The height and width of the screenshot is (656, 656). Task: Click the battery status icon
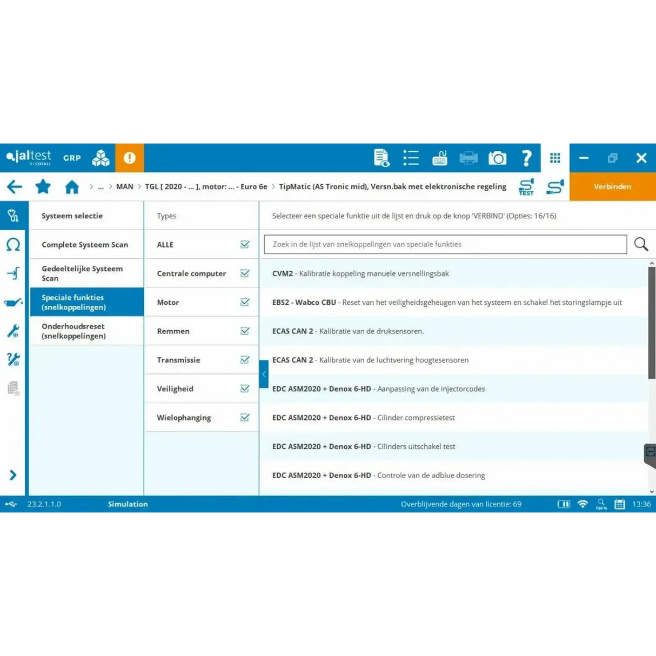564,504
